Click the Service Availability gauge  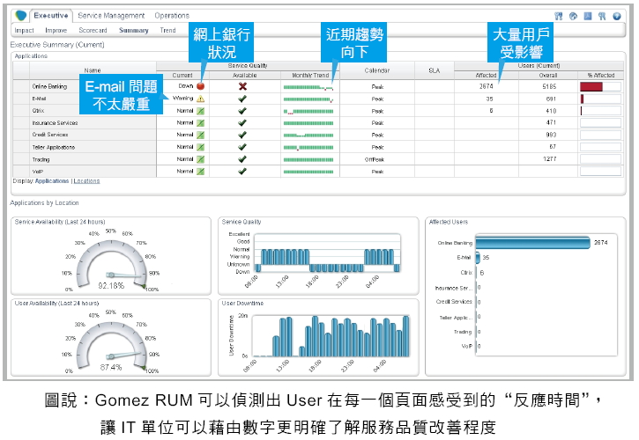[x=111, y=262]
